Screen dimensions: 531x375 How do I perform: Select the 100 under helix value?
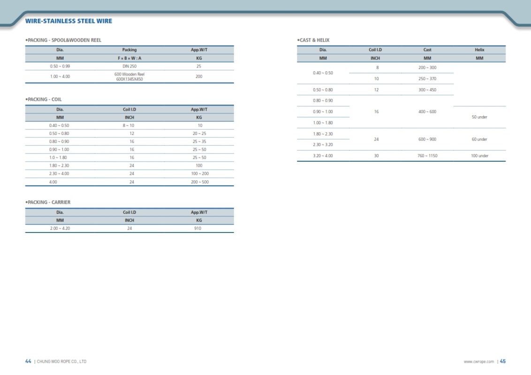(479, 156)
